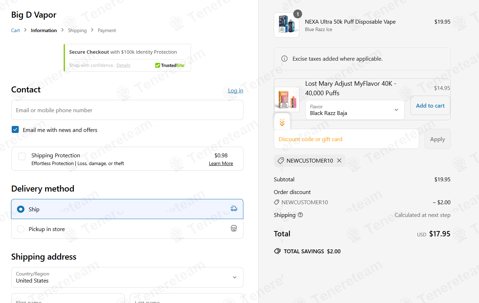Screen dimensions: 479x303
Task: Select Pickup in store delivery method
Action: [x=21, y=229]
